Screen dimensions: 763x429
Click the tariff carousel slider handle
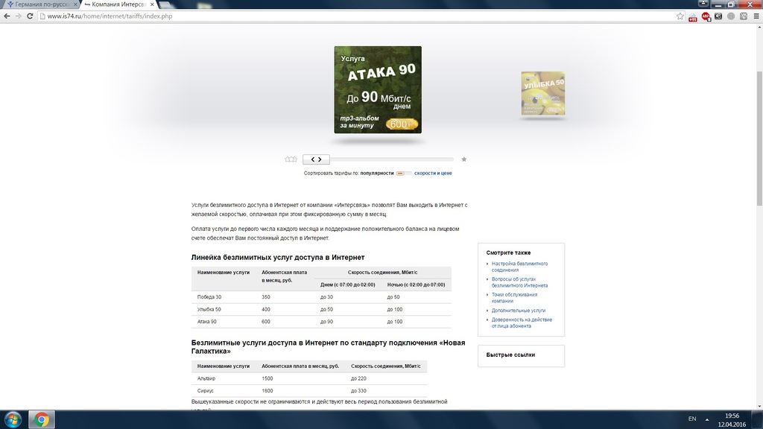[316, 159]
